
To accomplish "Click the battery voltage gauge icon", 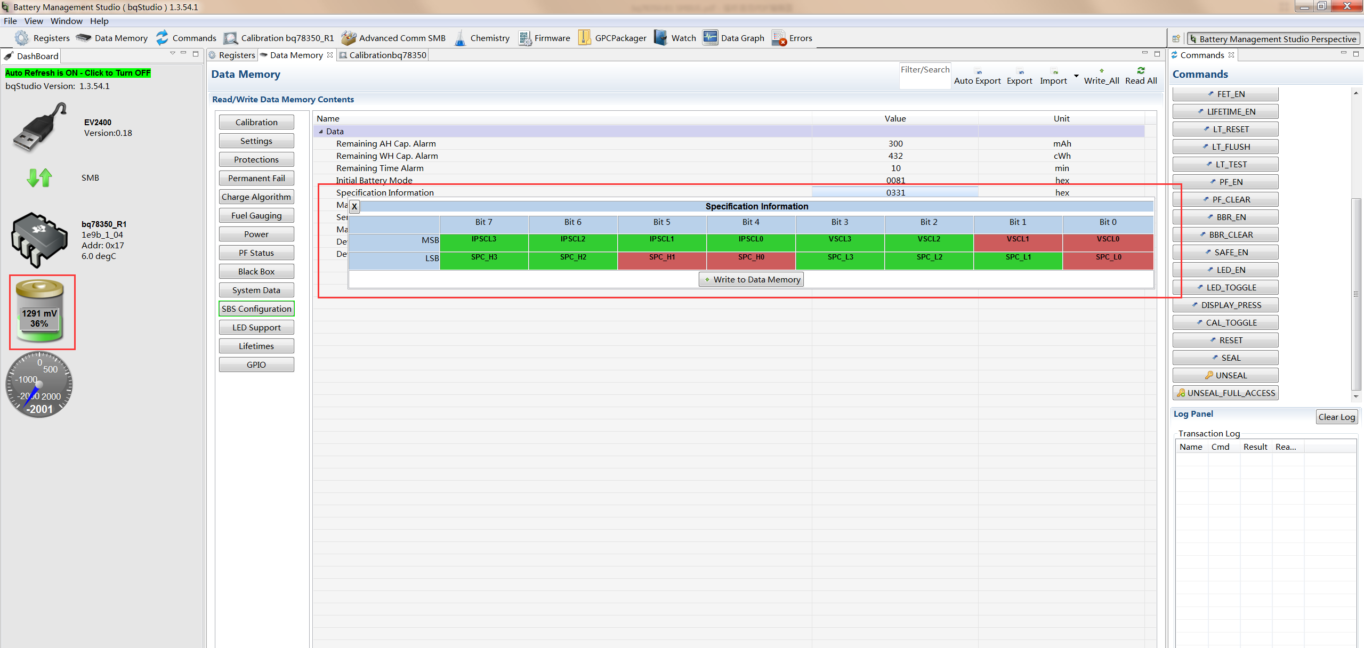I will [40, 312].
